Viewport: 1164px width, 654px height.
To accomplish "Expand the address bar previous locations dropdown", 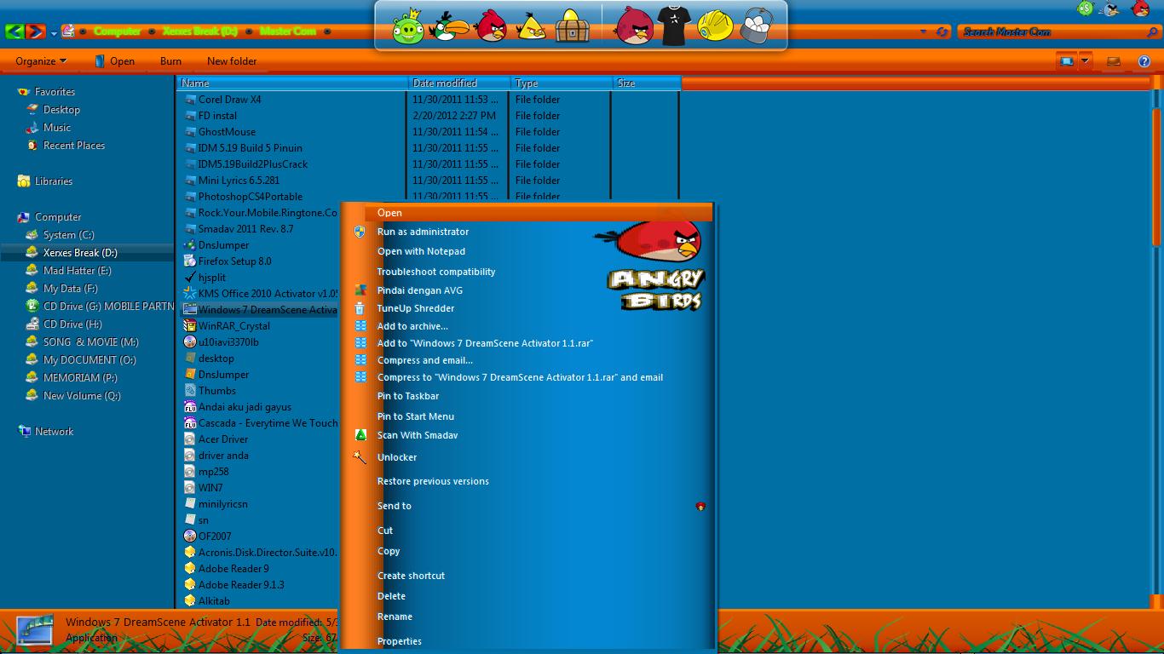I will click(x=924, y=32).
